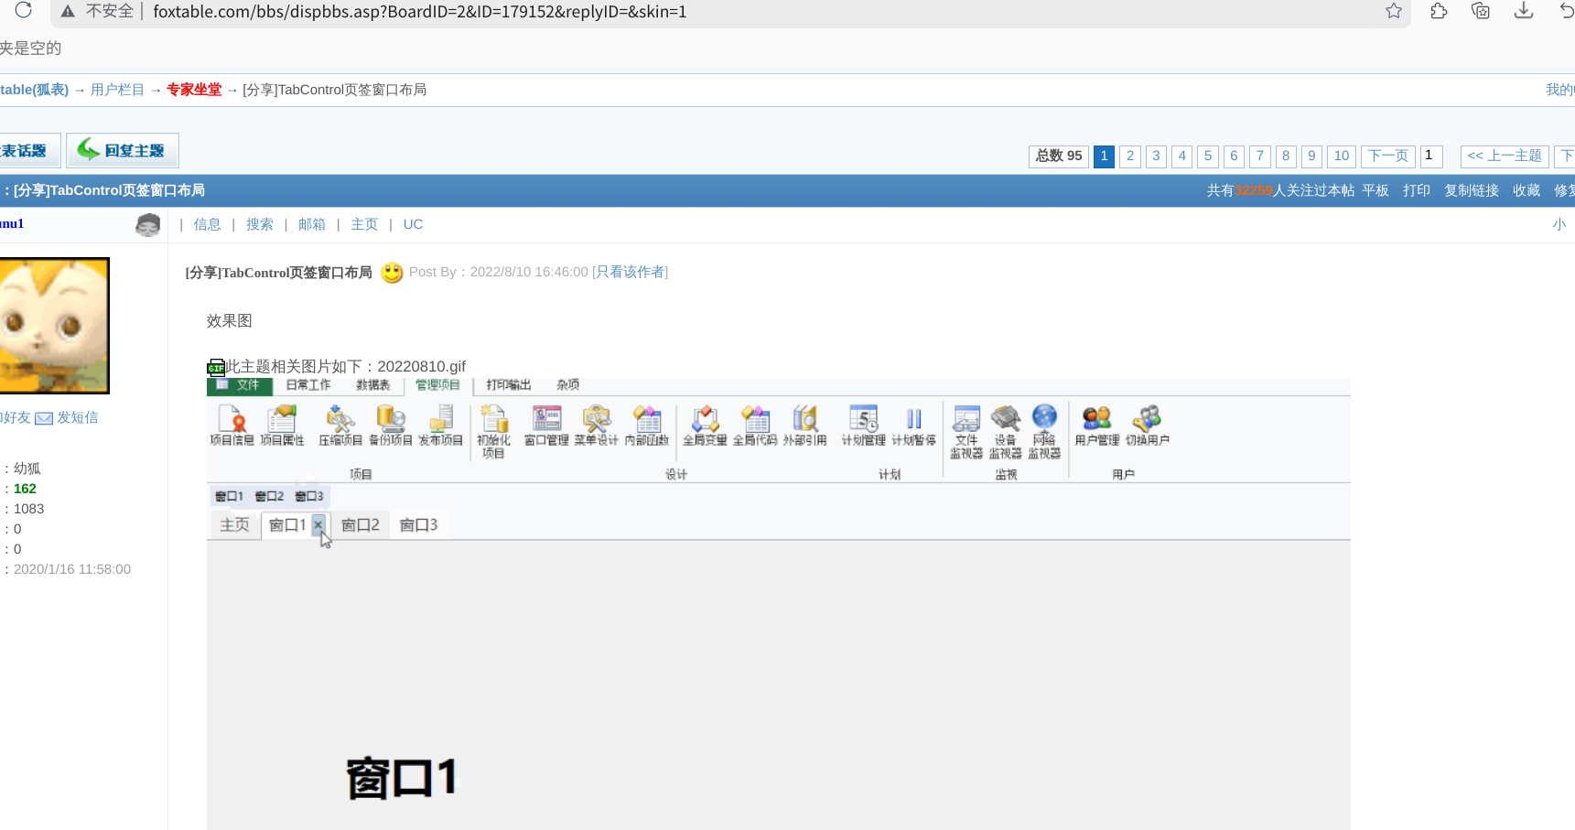
Task: Click 下一页 to go to the next page
Action: [x=1387, y=156]
